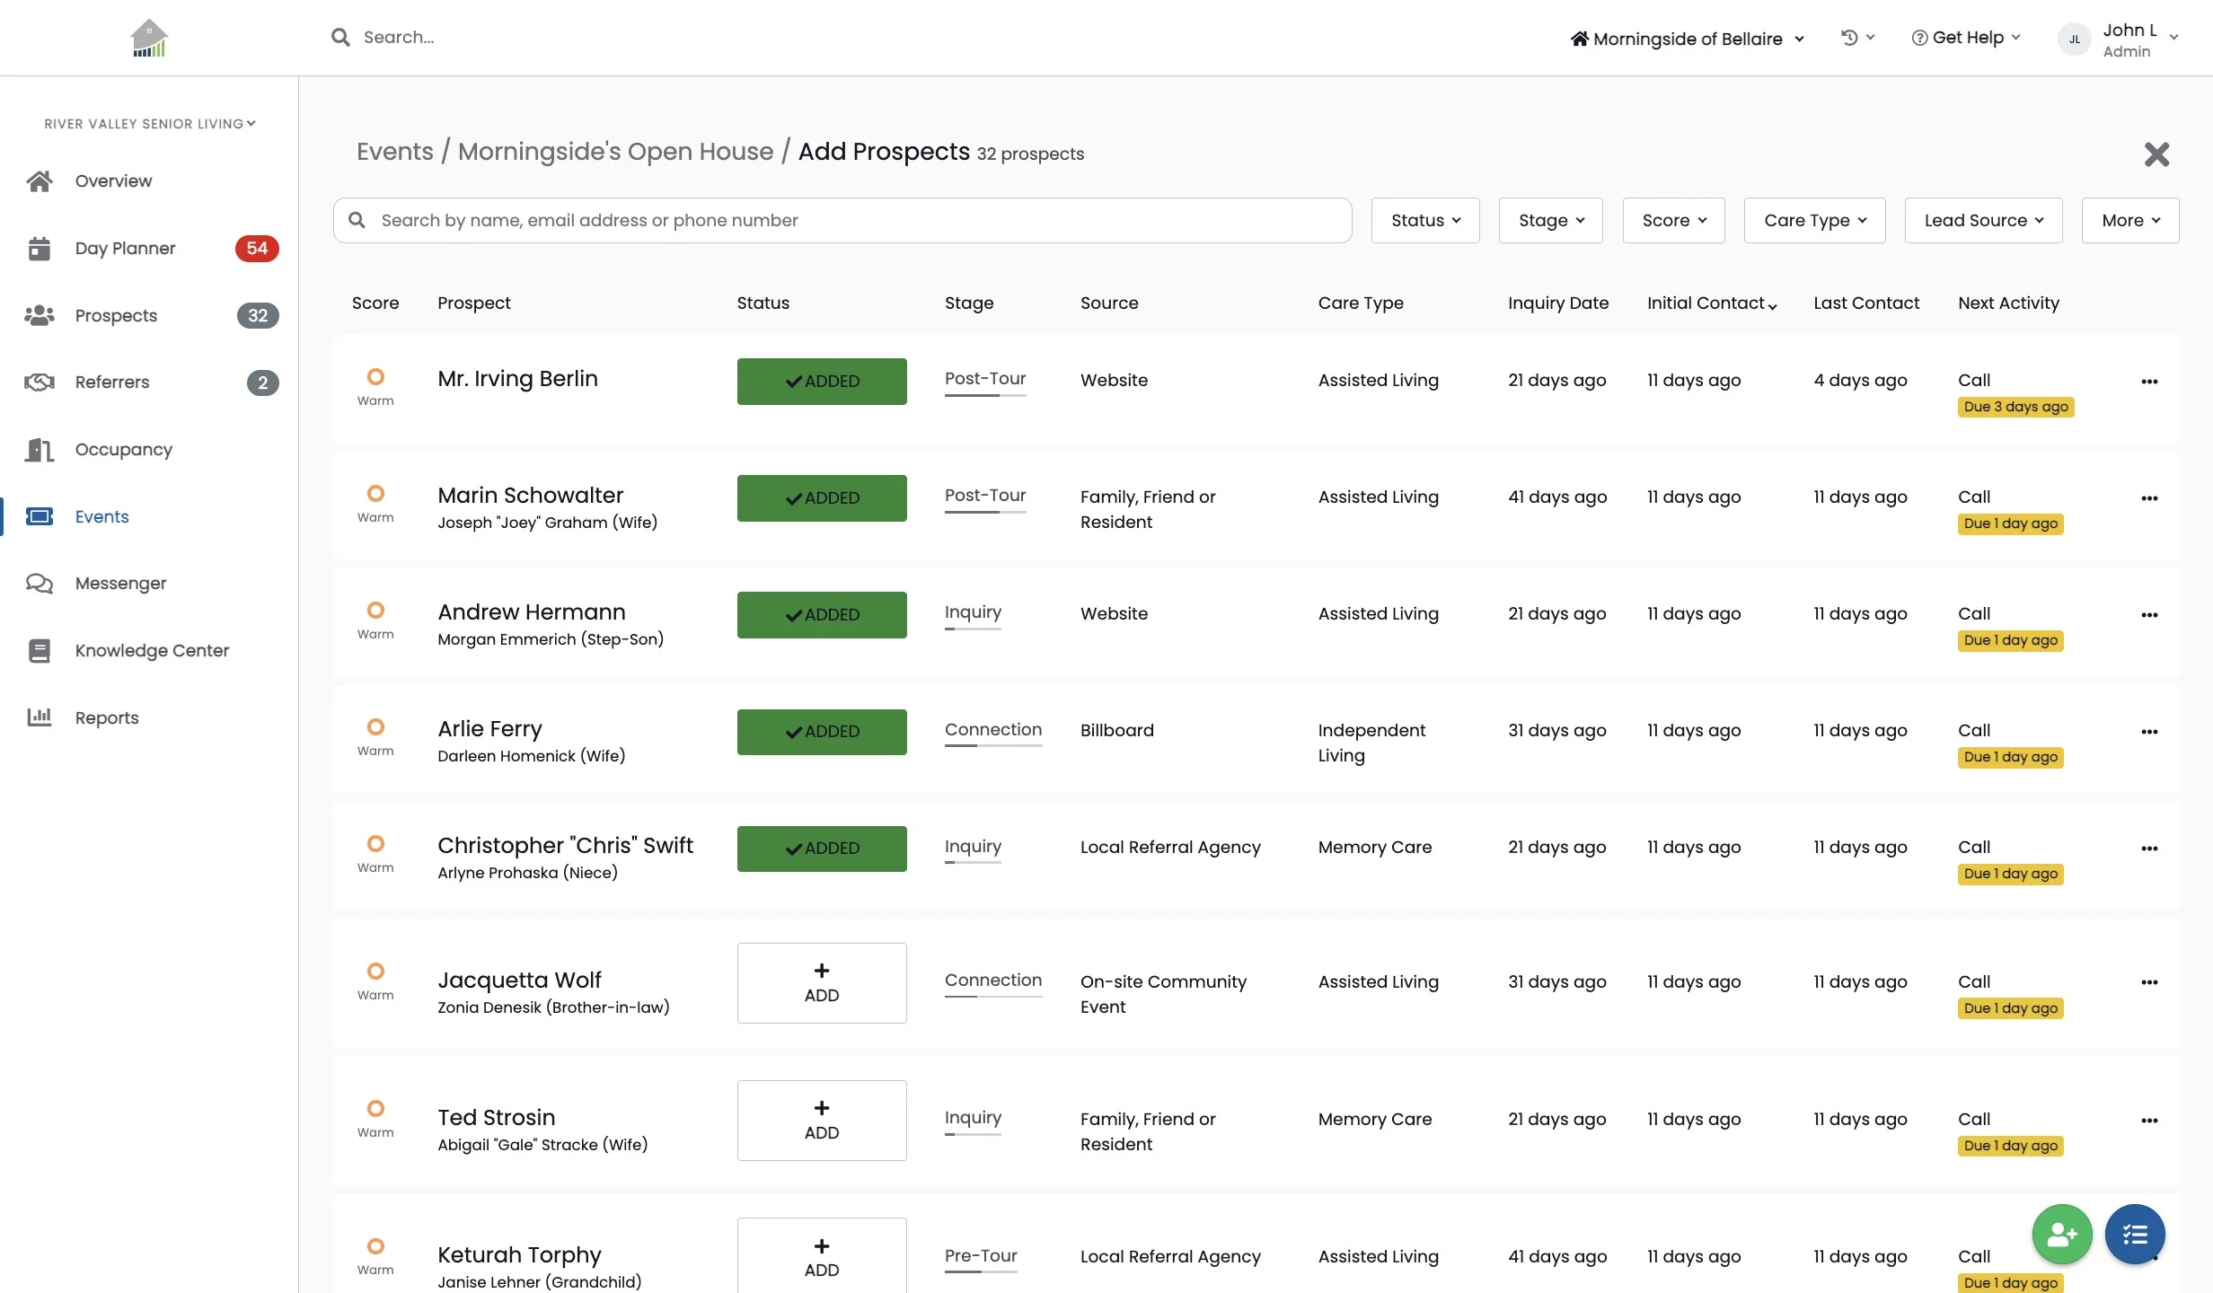Open Occupancy in the sidebar
Viewport: 2213px width, 1293px height.
click(123, 450)
